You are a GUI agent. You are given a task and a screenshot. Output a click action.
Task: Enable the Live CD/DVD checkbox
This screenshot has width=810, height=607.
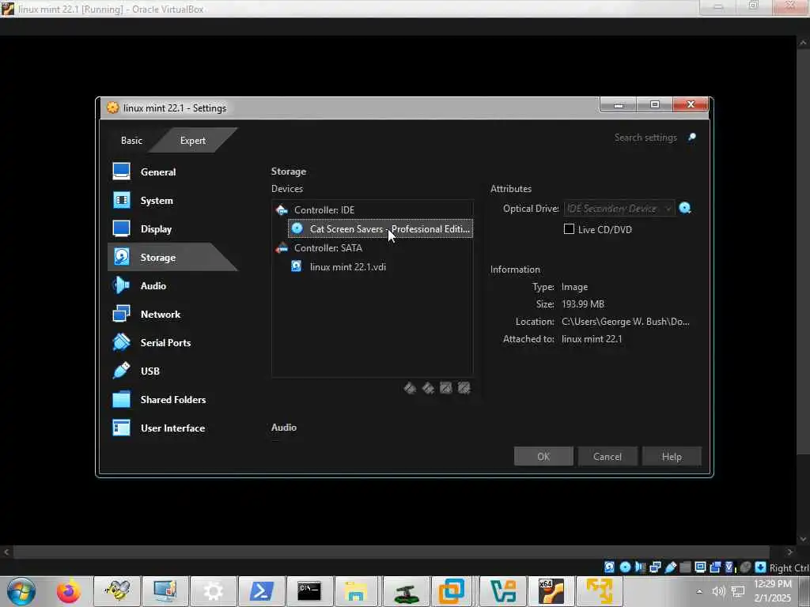pyautogui.click(x=569, y=229)
